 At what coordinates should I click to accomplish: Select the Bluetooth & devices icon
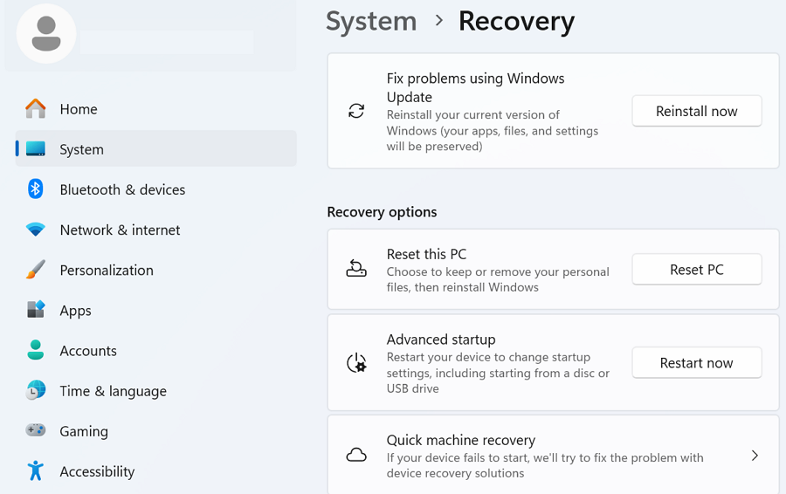pyautogui.click(x=36, y=189)
